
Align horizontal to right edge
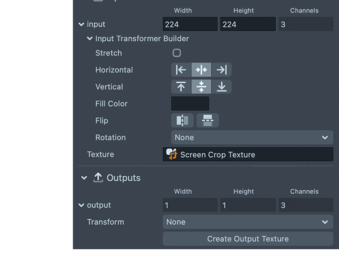click(221, 70)
